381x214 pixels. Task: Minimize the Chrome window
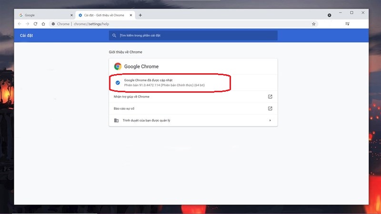pos(341,13)
